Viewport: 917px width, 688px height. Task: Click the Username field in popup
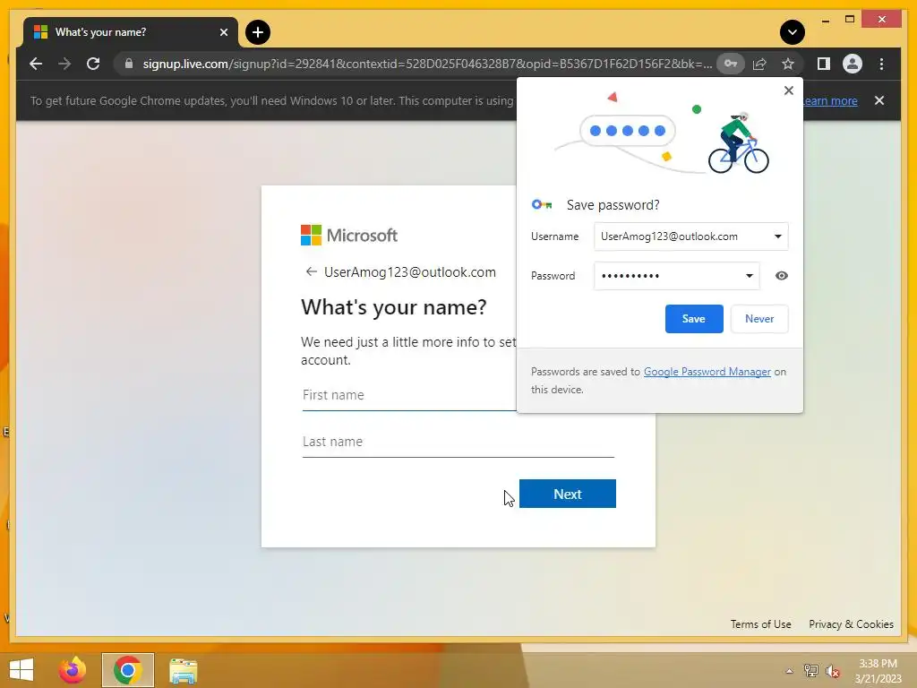[x=690, y=236]
